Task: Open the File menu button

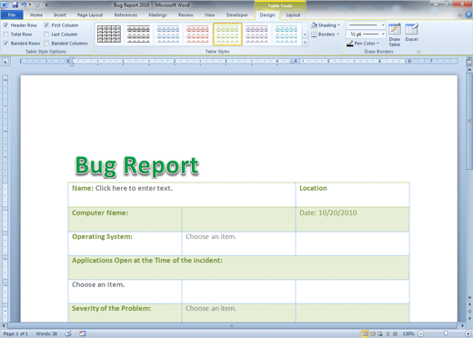Action: point(12,15)
